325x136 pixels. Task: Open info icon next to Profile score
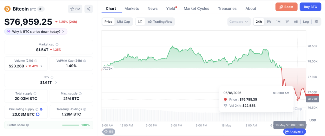click(28, 125)
